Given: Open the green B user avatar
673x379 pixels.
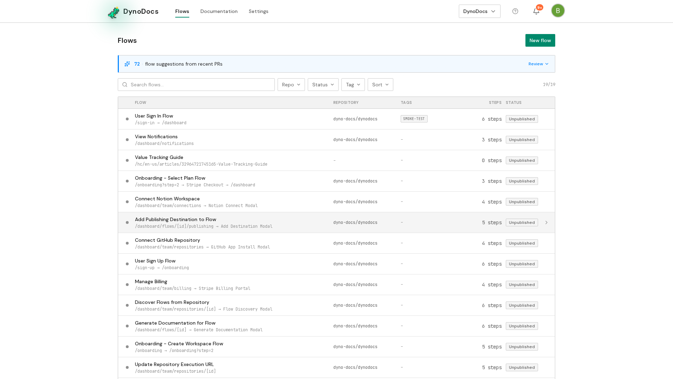Looking at the screenshot, I should tap(558, 11).
